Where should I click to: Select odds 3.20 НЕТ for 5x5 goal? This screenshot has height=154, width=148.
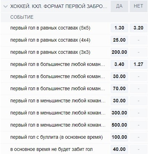(138, 28)
